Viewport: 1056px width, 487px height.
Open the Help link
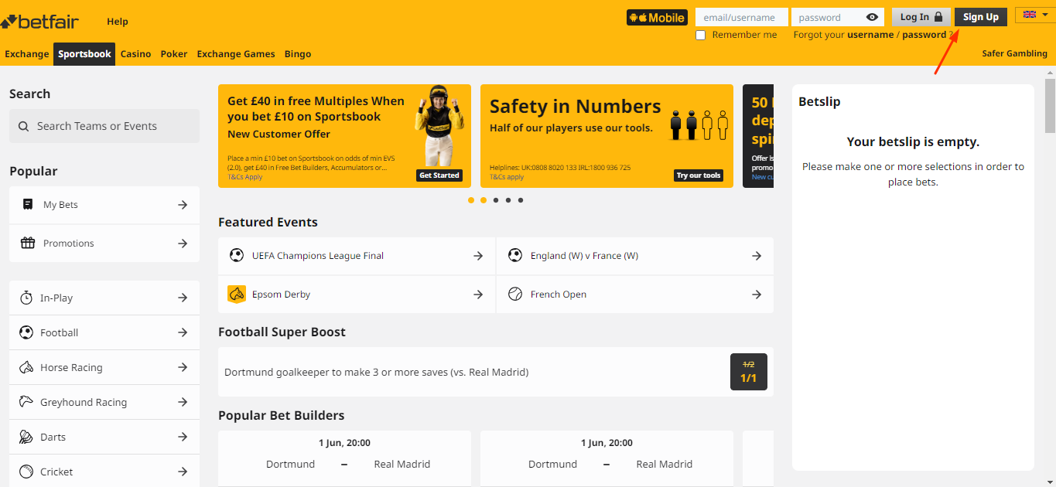pyautogui.click(x=118, y=22)
